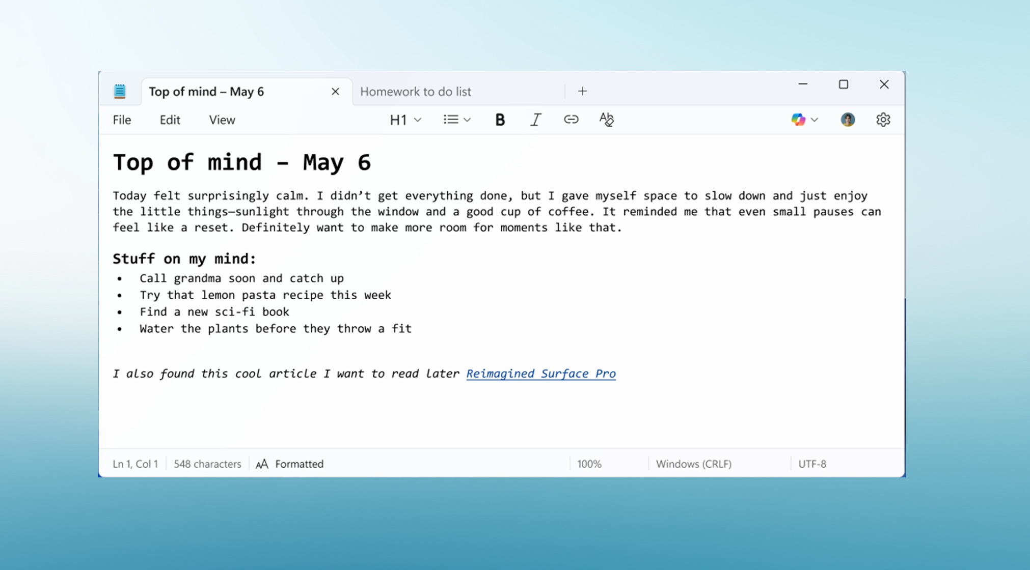Expand the list style dropdown
Screen dimensions: 1030x570
[467, 119]
